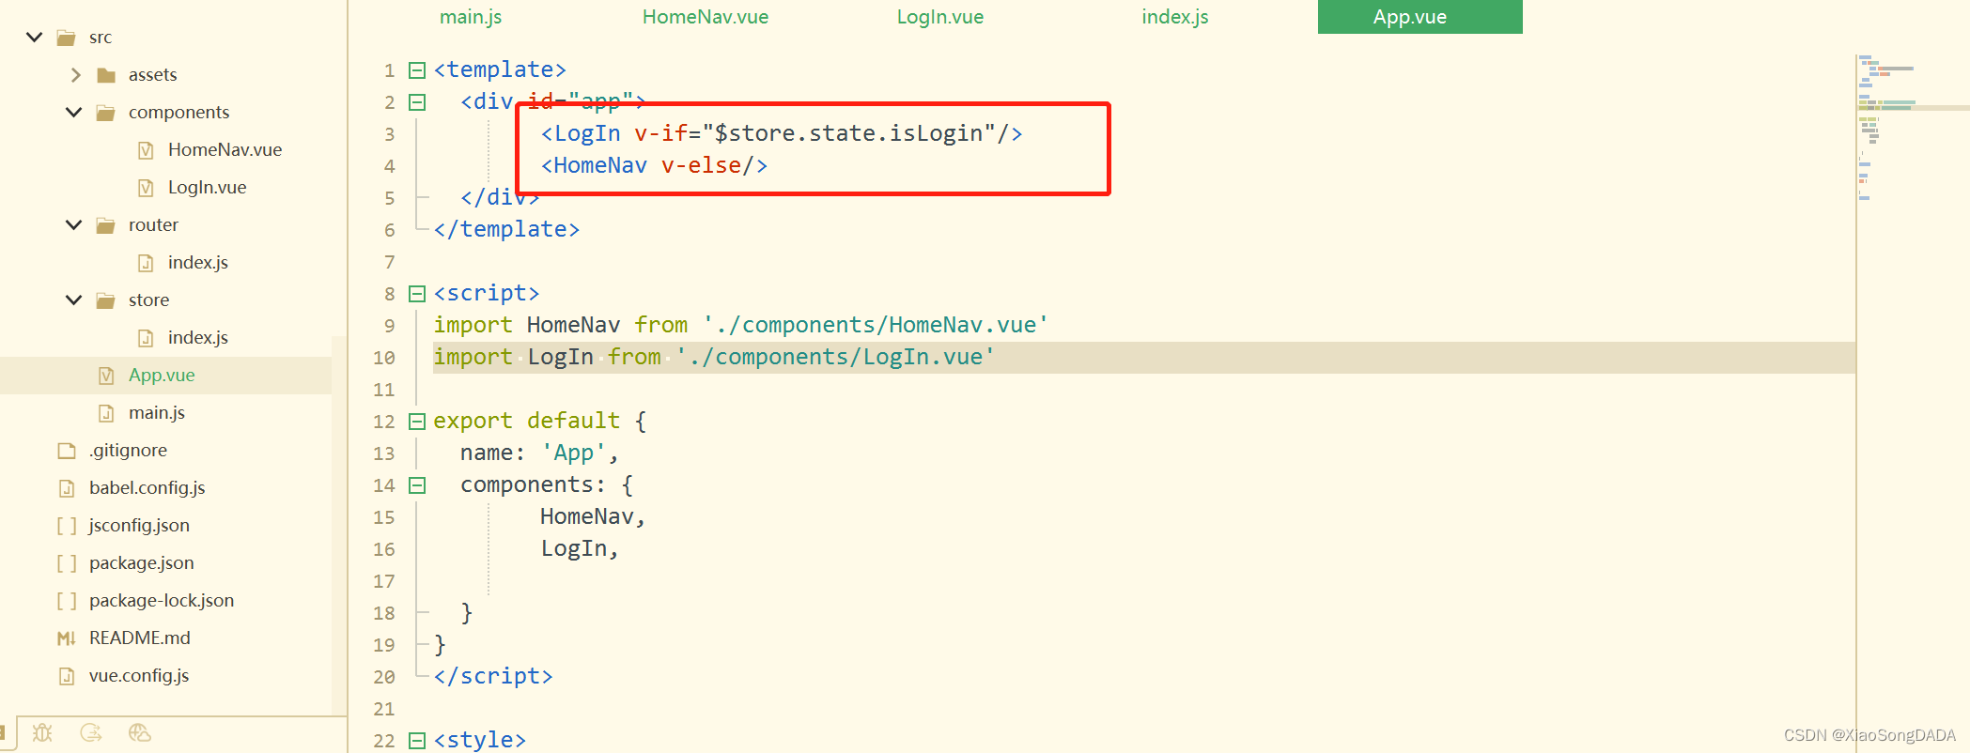Collapse the src folder chevron

coord(35,38)
